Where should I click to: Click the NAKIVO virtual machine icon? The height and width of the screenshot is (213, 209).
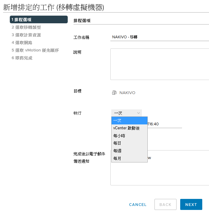(x=114, y=93)
